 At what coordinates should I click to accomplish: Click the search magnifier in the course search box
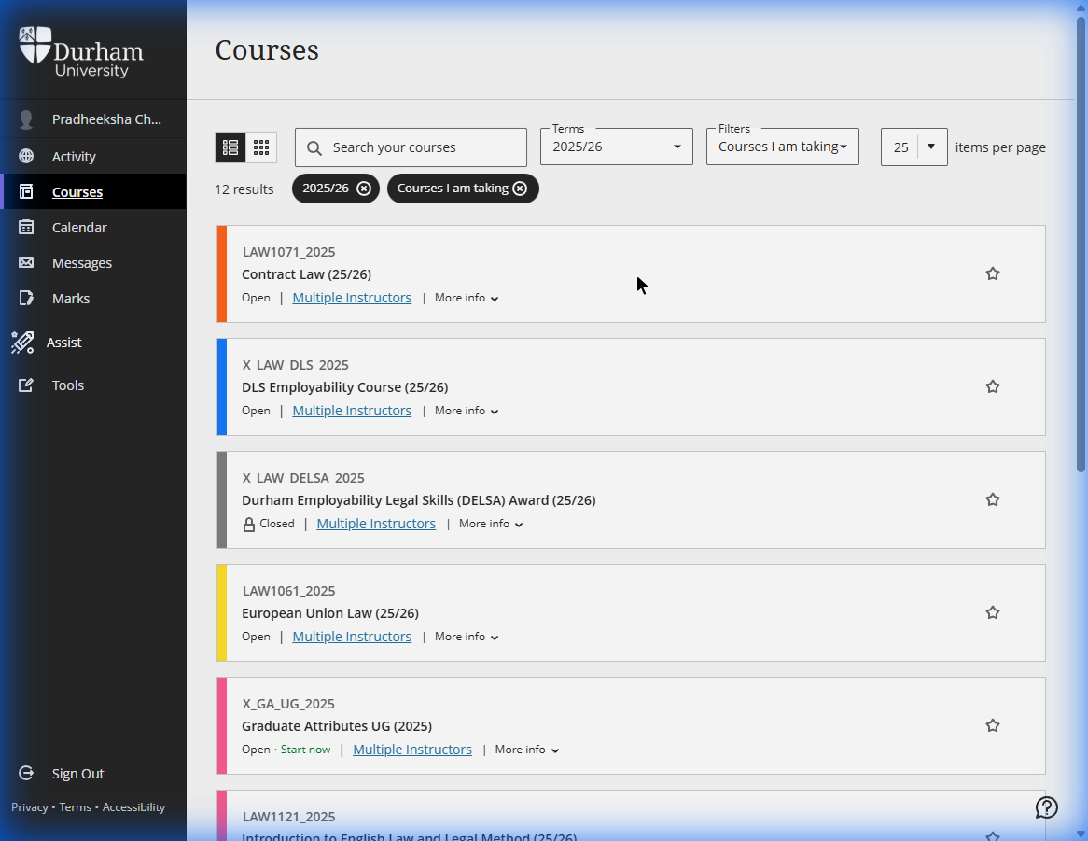coord(314,147)
